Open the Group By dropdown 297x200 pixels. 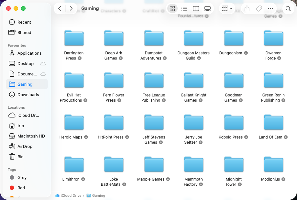tap(227, 8)
